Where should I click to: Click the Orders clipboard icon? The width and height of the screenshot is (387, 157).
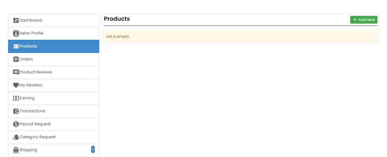point(16,59)
